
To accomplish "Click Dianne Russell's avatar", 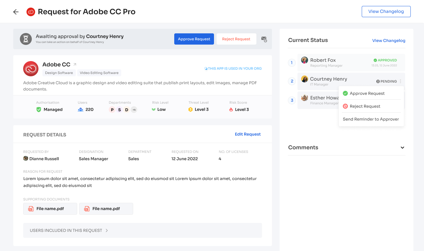I will point(26,159).
